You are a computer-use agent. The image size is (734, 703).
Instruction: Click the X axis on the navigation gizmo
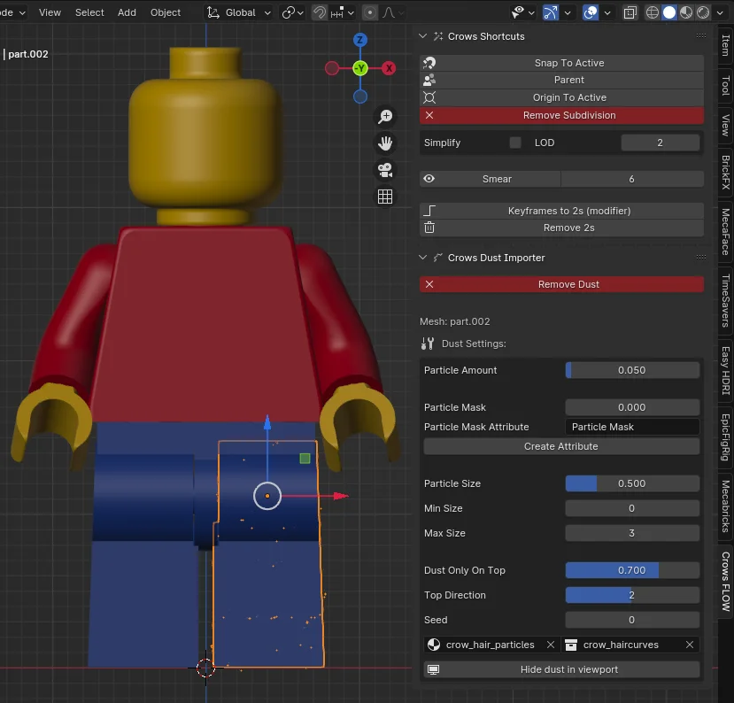point(388,68)
